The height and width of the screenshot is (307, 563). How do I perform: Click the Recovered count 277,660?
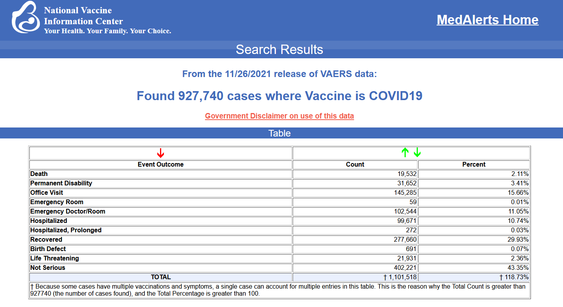[x=405, y=239]
